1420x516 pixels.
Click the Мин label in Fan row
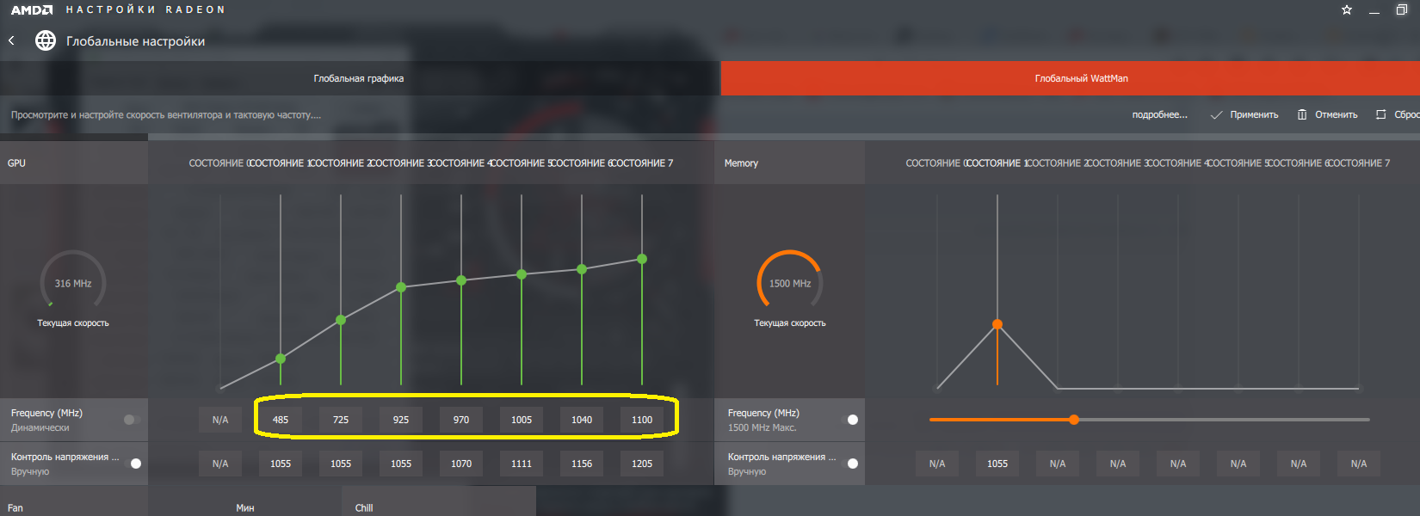pyautogui.click(x=245, y=508)
